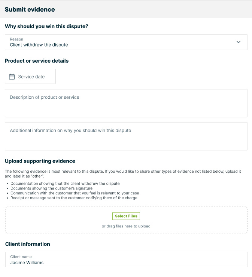
Task: Focus the Service date input field
Action: (x=30, y=76)
